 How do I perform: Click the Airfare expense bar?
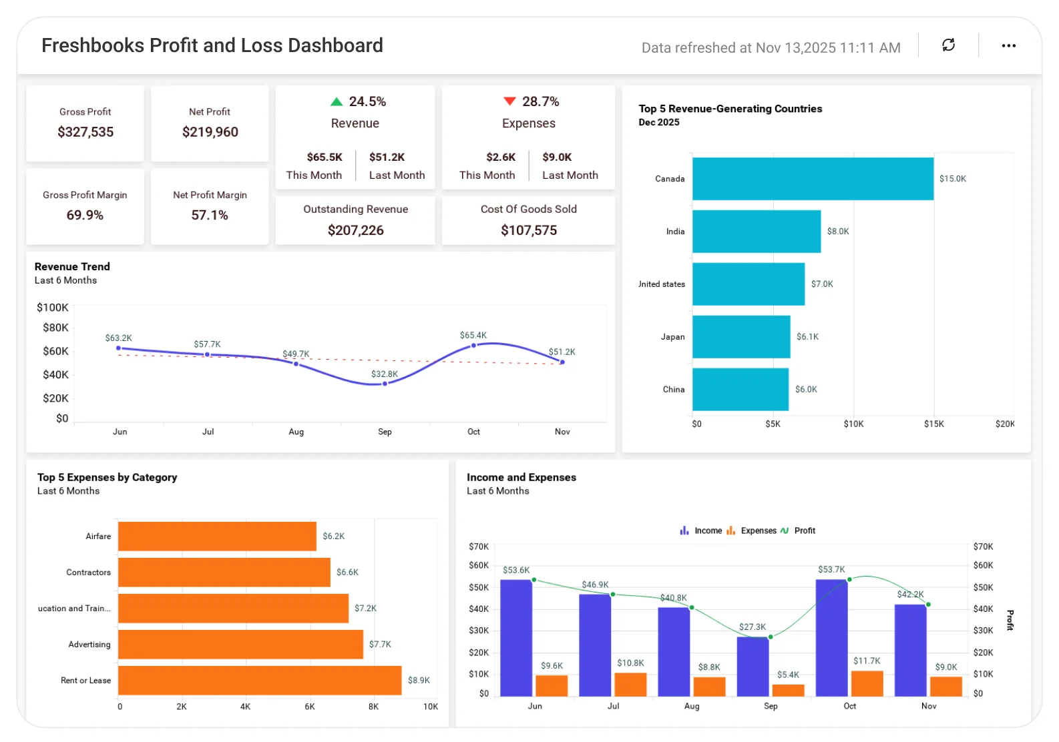217,536
